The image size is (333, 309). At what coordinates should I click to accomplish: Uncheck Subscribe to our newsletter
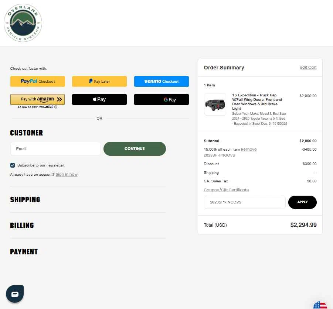pyautogui.click(x=13, y=165)
